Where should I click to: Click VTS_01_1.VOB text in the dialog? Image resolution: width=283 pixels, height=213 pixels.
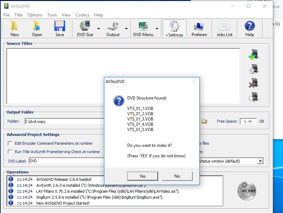pos(140,109)
